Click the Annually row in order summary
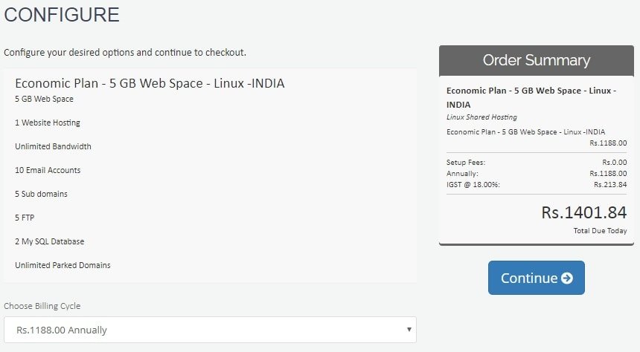This screenshot has height=352, width=640. click(x=537, y=174)
